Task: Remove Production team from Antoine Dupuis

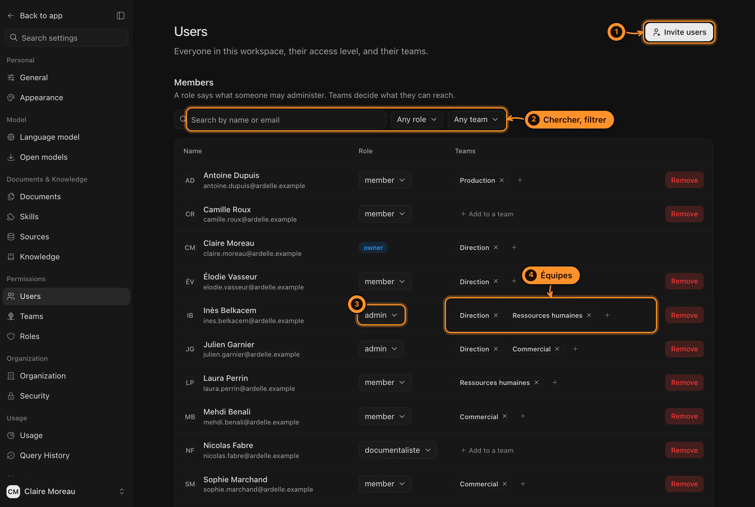Action: (x=501, y=180)
